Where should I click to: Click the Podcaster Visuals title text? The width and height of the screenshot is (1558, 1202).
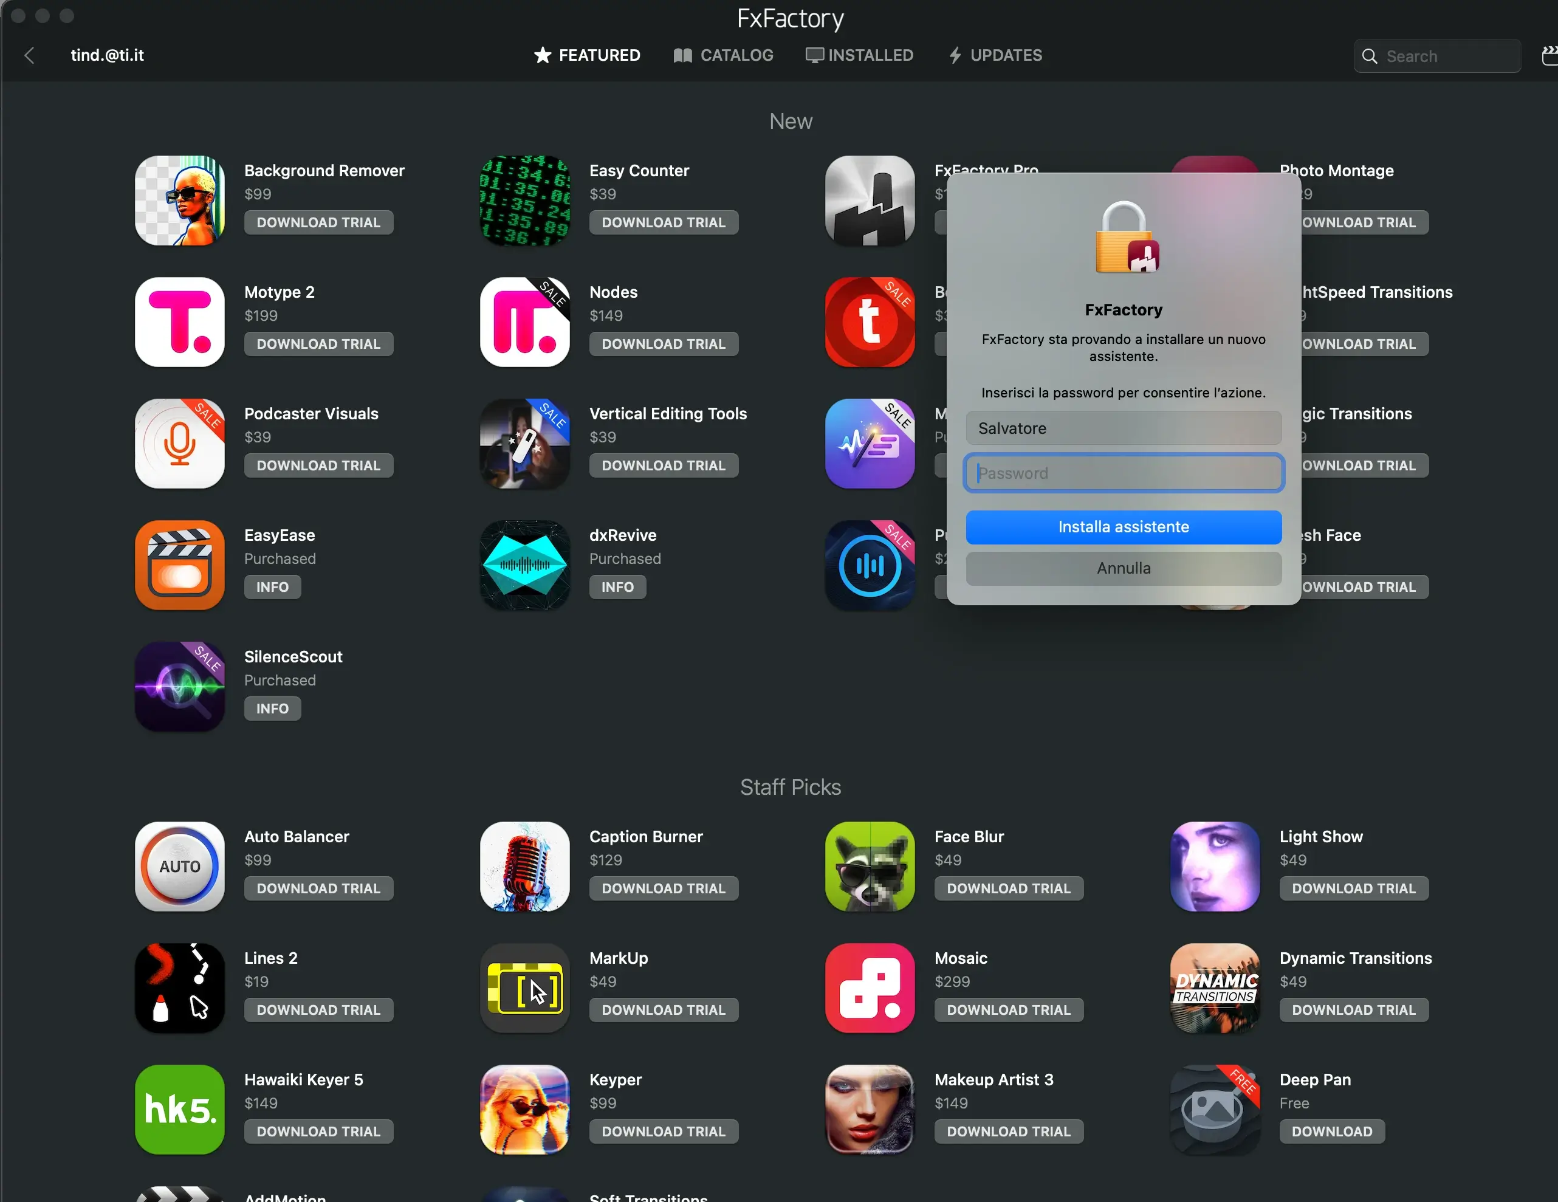(312, 414)
